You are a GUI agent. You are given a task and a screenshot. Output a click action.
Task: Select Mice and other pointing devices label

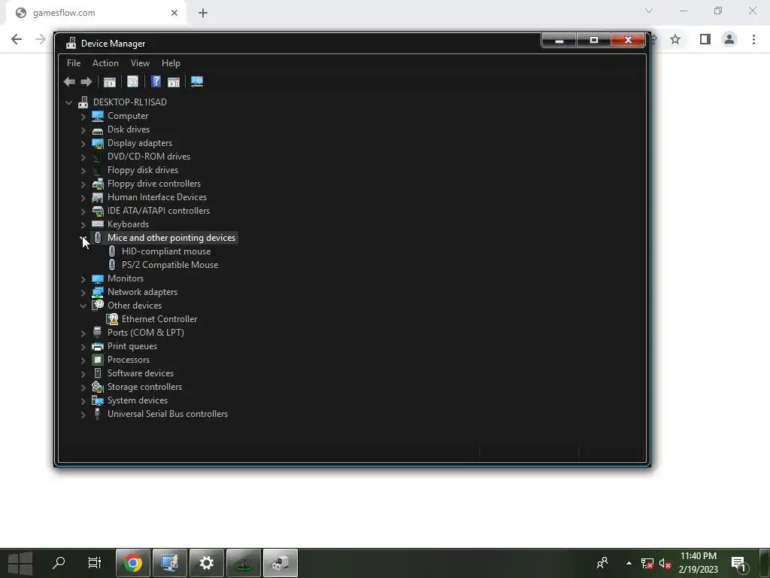click(171, 238)
